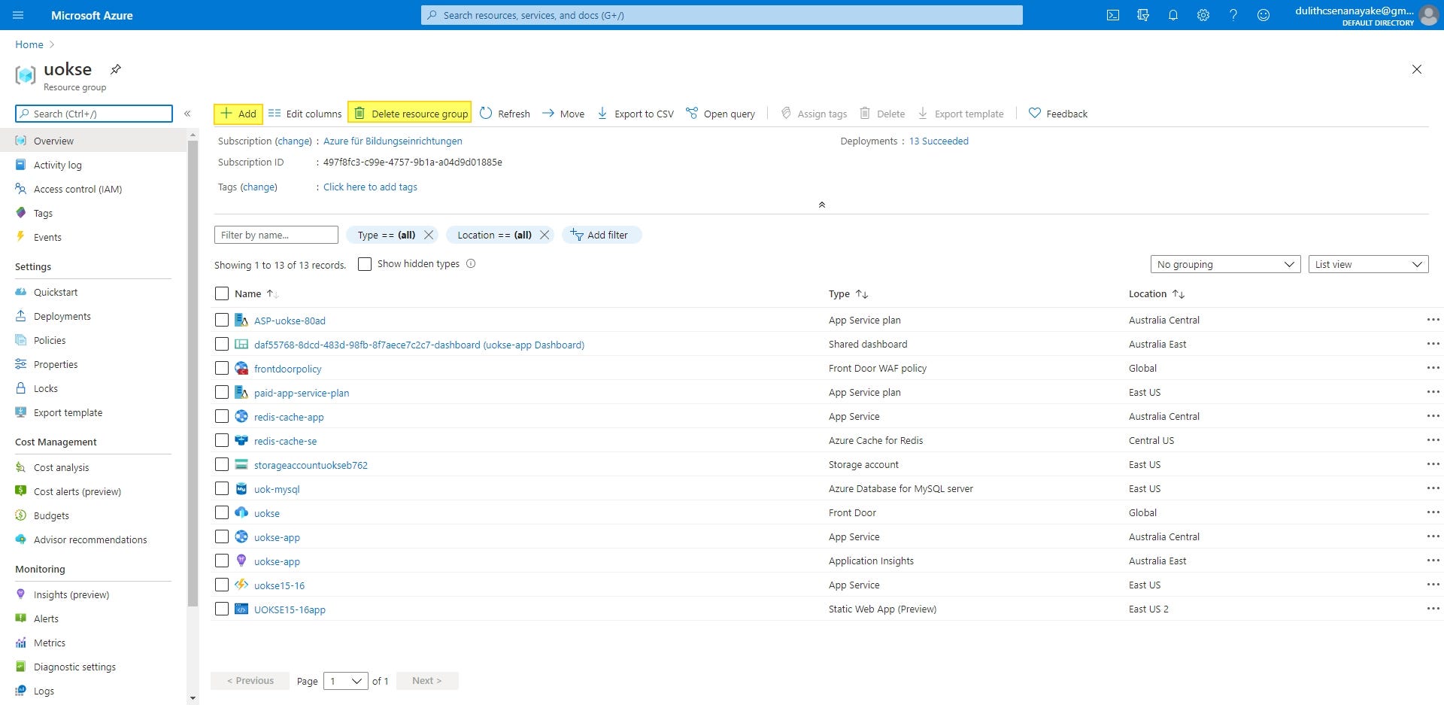Check the storageaccountuokseb762 row checkbox

click(222, 464)
